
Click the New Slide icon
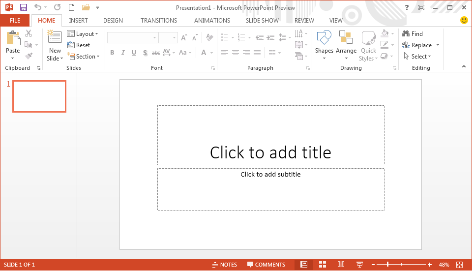[55, 37]
